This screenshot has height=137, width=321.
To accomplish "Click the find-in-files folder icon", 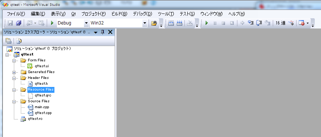I will click(x=154, y=23).
